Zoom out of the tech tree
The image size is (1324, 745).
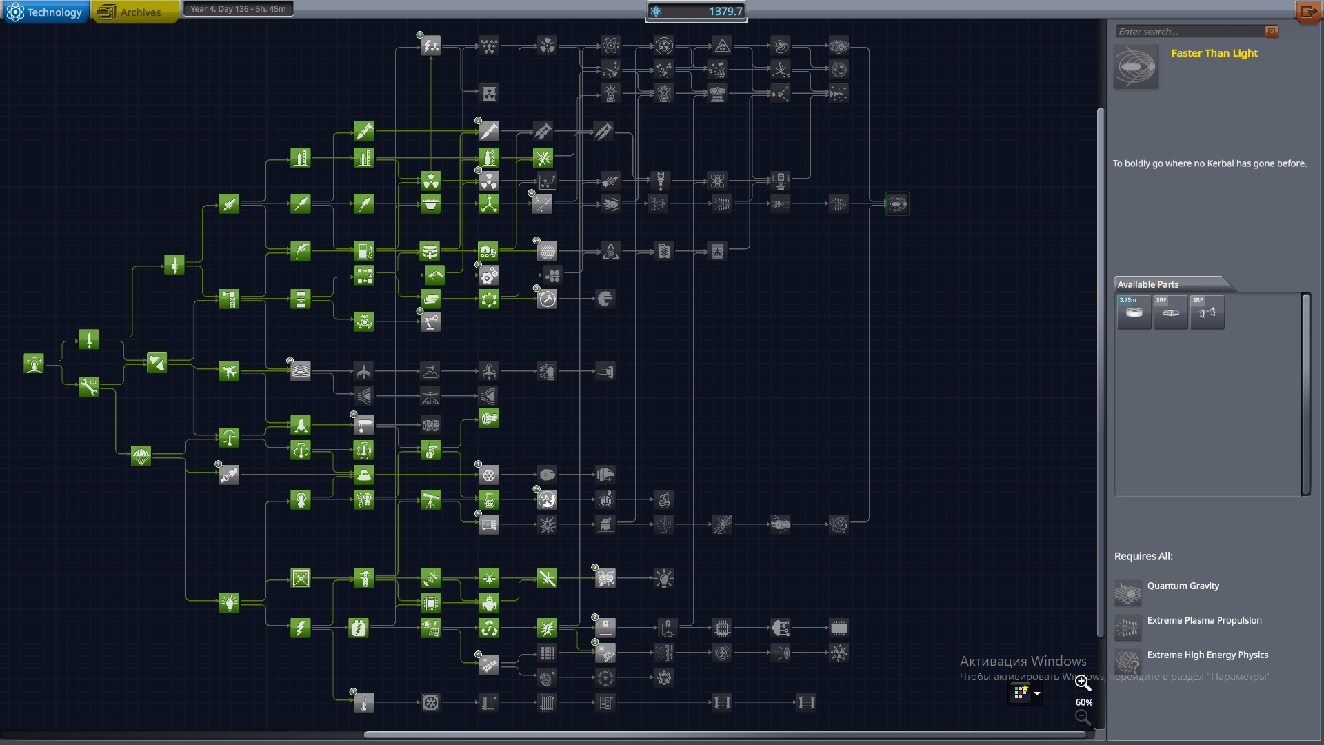(x=1083, y=717)
